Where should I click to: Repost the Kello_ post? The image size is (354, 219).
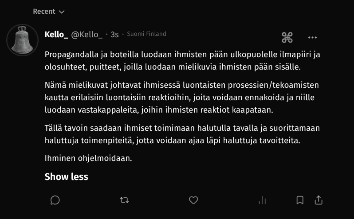coord(124,200)
